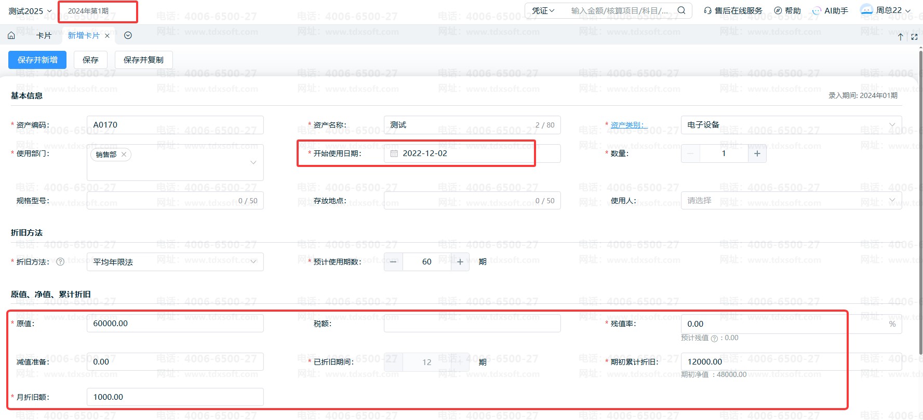Open the tab list circle-arrow menu
This screenshot has height=420, width=923.
[x=128, y=36]
